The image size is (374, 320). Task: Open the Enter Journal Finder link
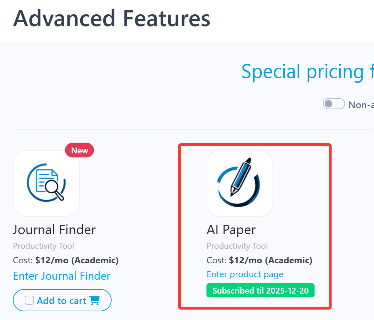(x=62, y=276)
